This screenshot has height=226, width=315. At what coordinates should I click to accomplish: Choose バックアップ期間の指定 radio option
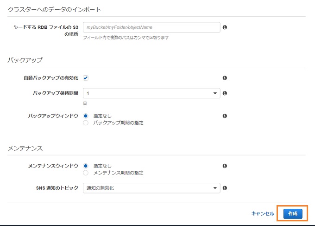[x=86, y=123]
